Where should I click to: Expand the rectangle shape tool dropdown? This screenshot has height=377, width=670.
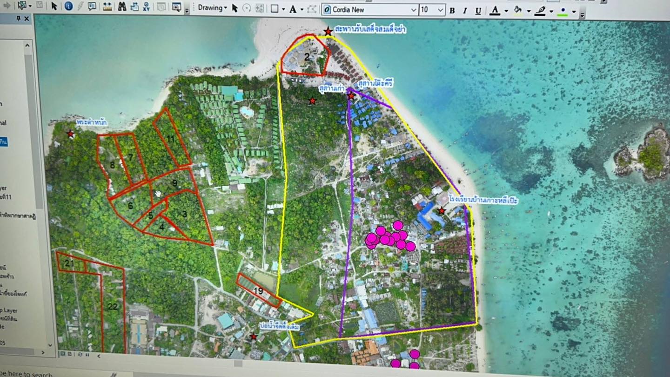point(283,9)
